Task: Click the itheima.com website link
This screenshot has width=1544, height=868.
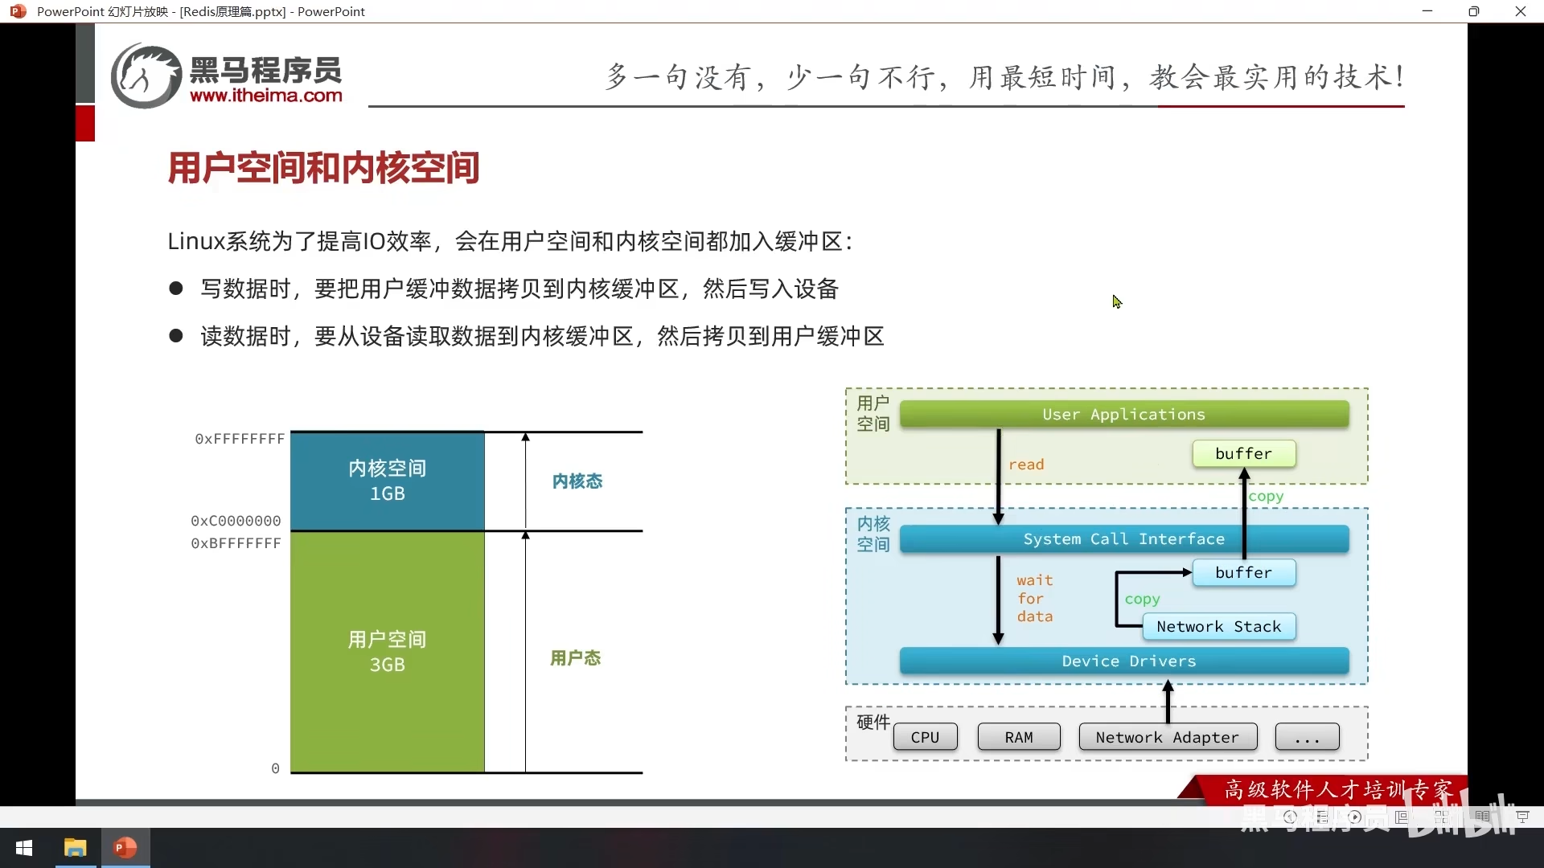Action: click(264, 94)
